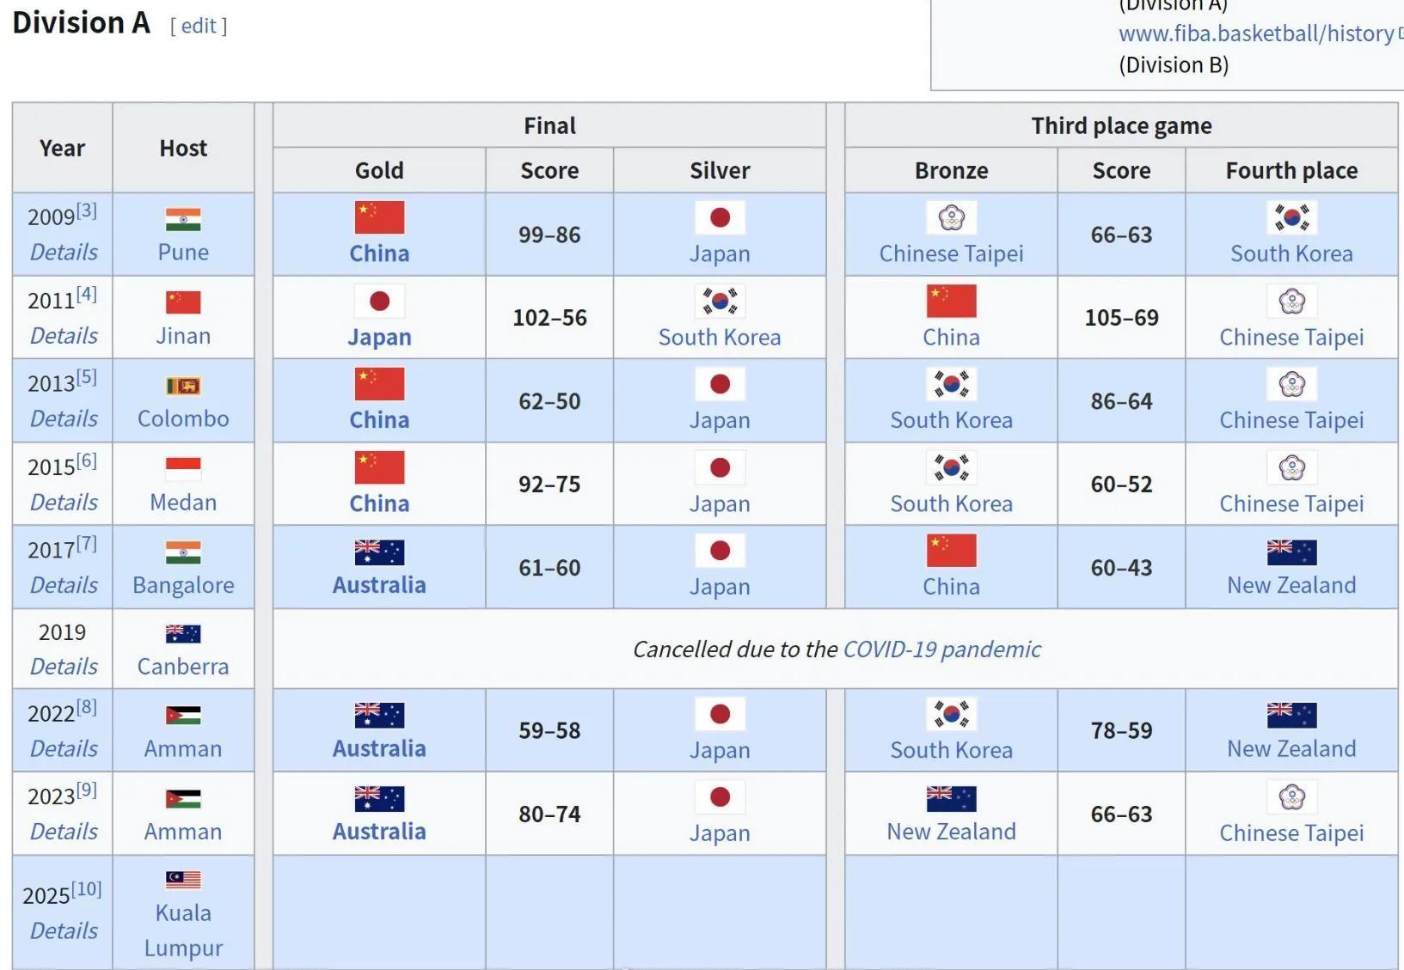Screen dimensions: 1404x970
Task: Click edit link beside Division A heading
Action: click(x=199, y=26)
